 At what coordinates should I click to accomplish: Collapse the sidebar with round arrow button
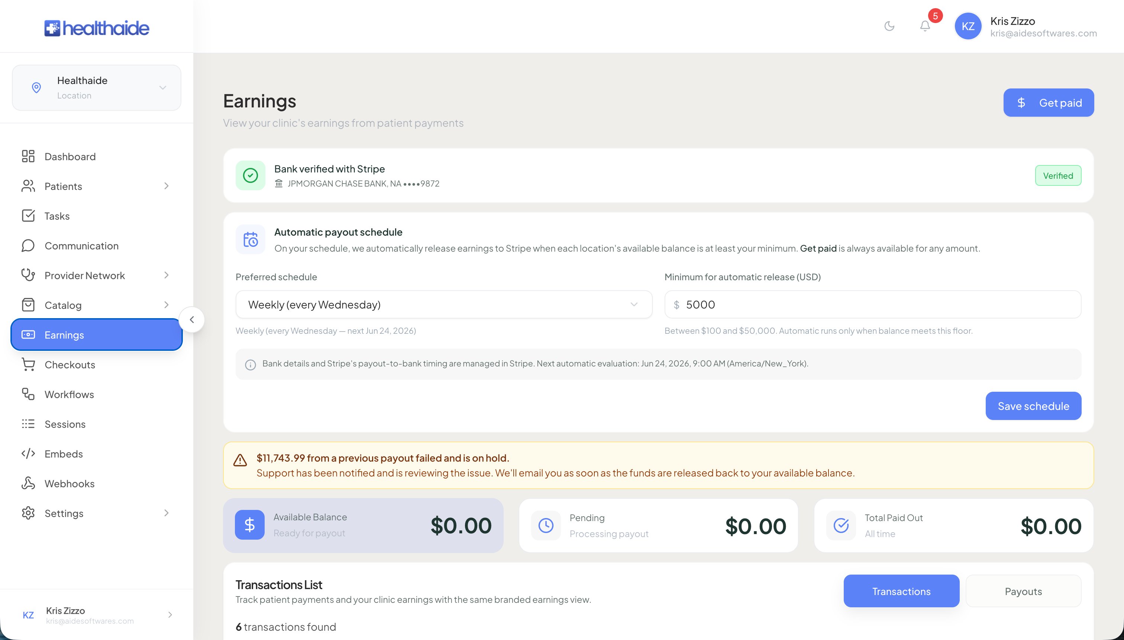pyautogui.click(x=192, y=320)
